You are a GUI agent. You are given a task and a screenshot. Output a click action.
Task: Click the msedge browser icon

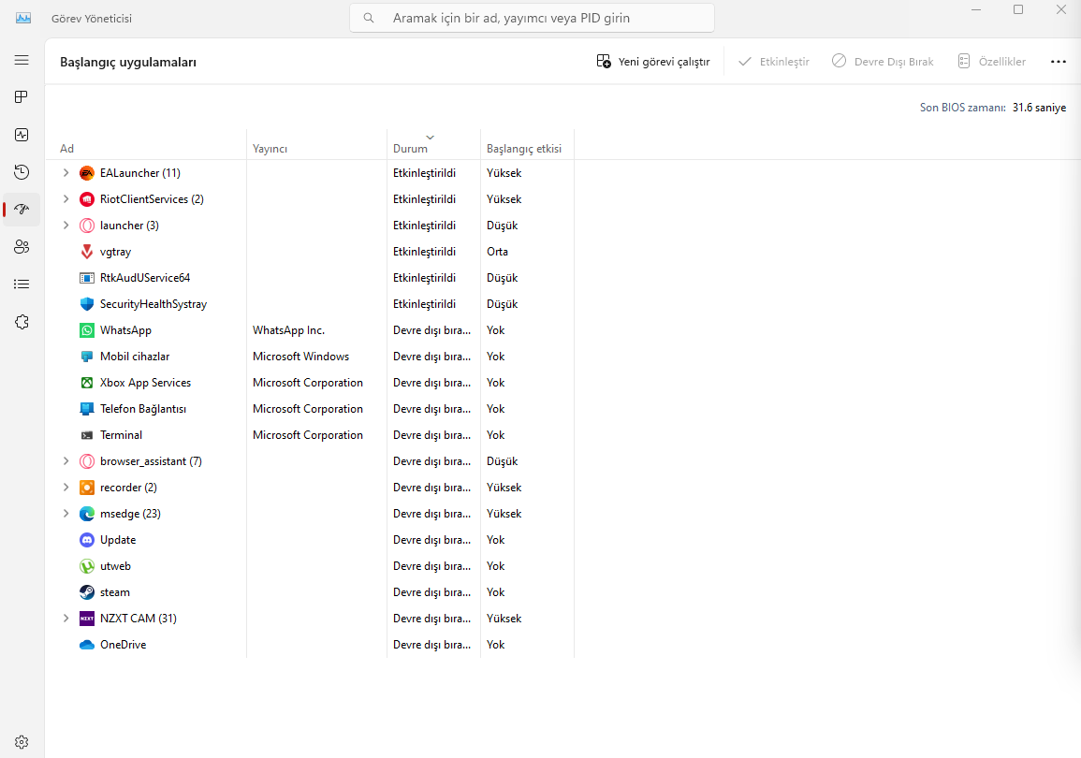87,514
